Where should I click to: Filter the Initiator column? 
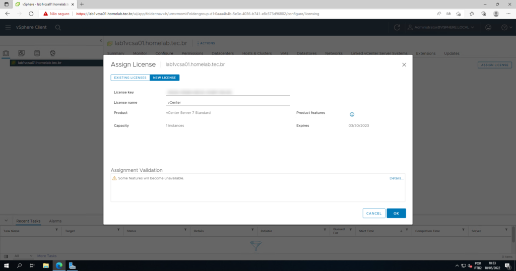pos(325,230)
